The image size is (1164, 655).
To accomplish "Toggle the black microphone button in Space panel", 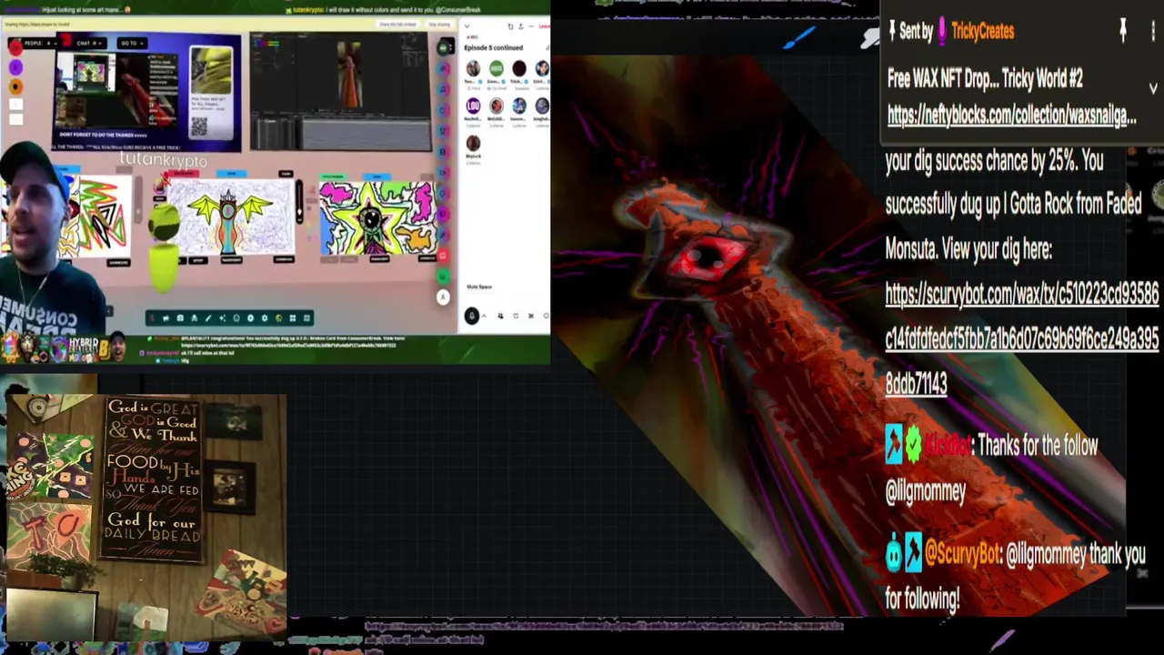I will coord(472,315).
